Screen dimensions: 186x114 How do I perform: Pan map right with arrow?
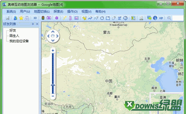pyautogui.click(x=57, y=36)
